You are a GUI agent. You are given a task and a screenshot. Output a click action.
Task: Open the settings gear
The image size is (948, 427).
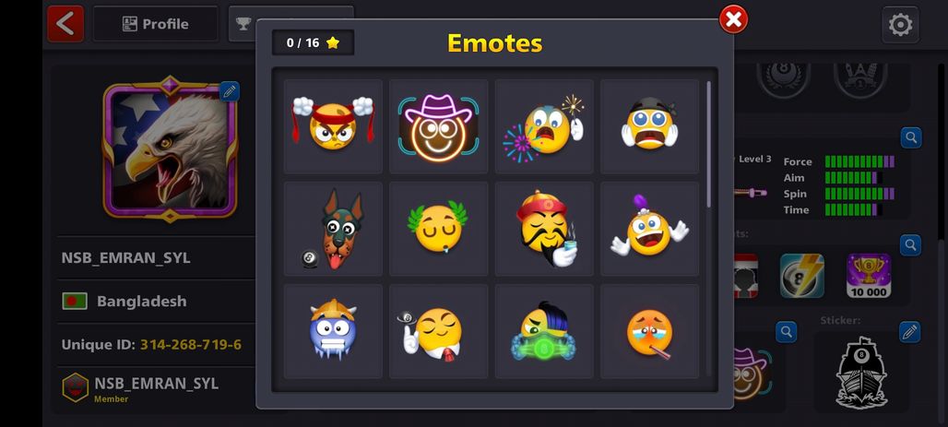[900, 25]
